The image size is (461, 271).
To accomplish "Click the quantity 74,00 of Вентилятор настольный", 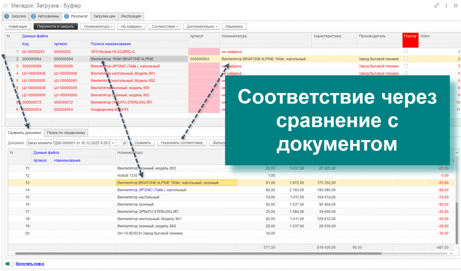I will [x=270, y=197].
